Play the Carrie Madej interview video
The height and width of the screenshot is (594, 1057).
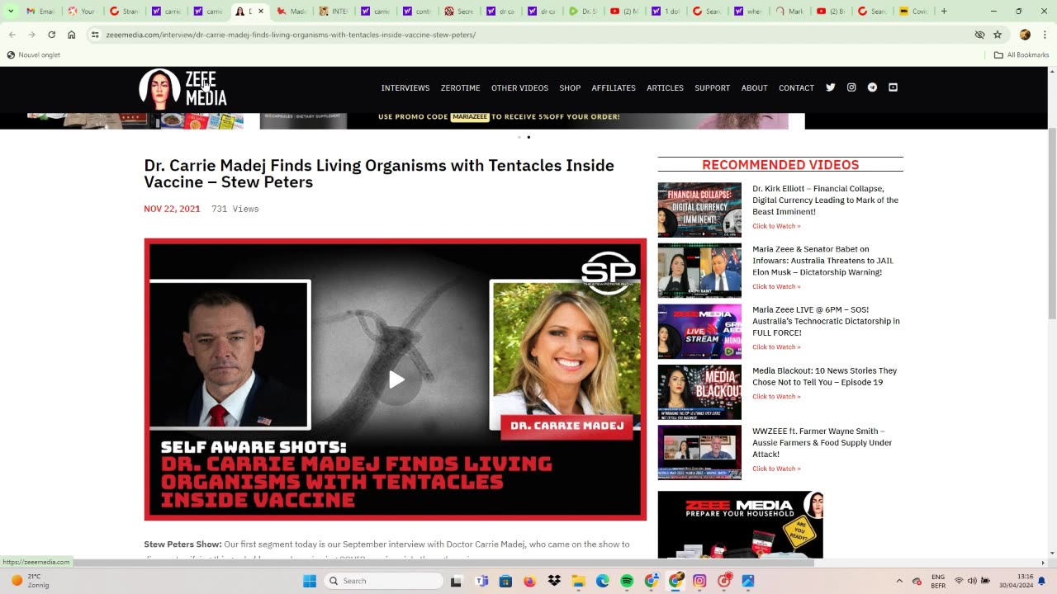[396, 379]
